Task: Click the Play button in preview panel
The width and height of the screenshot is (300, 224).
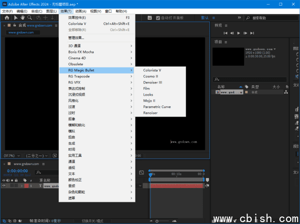Action: [239, 33]
